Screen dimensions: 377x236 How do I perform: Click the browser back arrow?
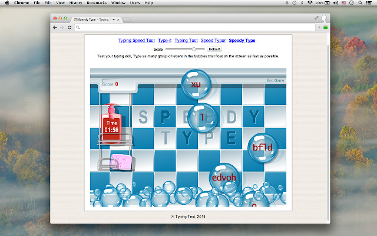55,28
